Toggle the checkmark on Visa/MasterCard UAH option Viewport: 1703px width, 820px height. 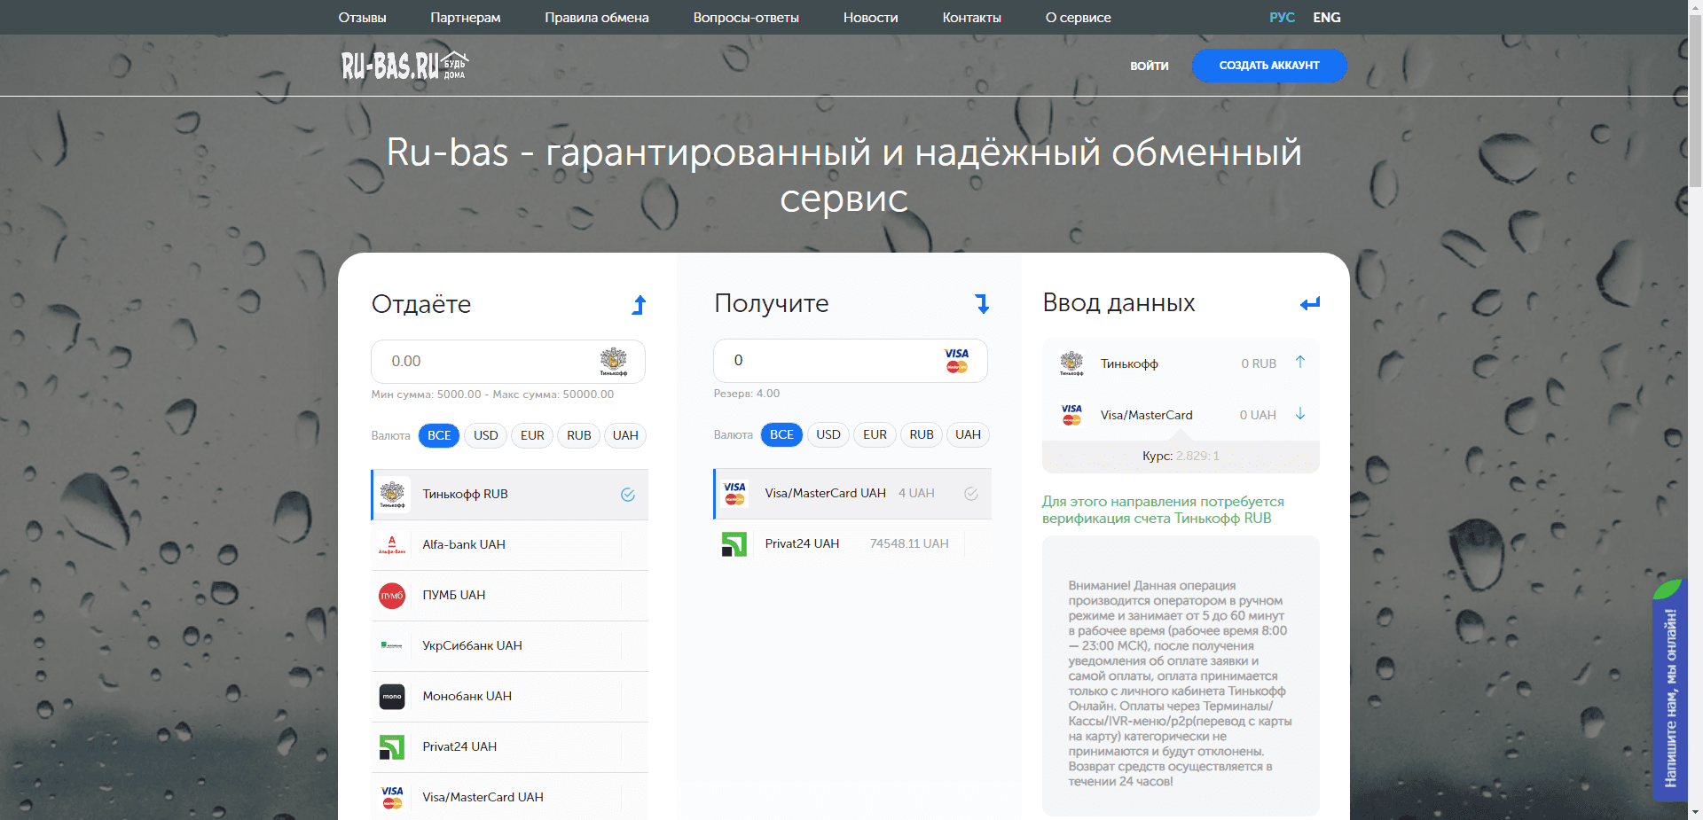coord(970,494)
